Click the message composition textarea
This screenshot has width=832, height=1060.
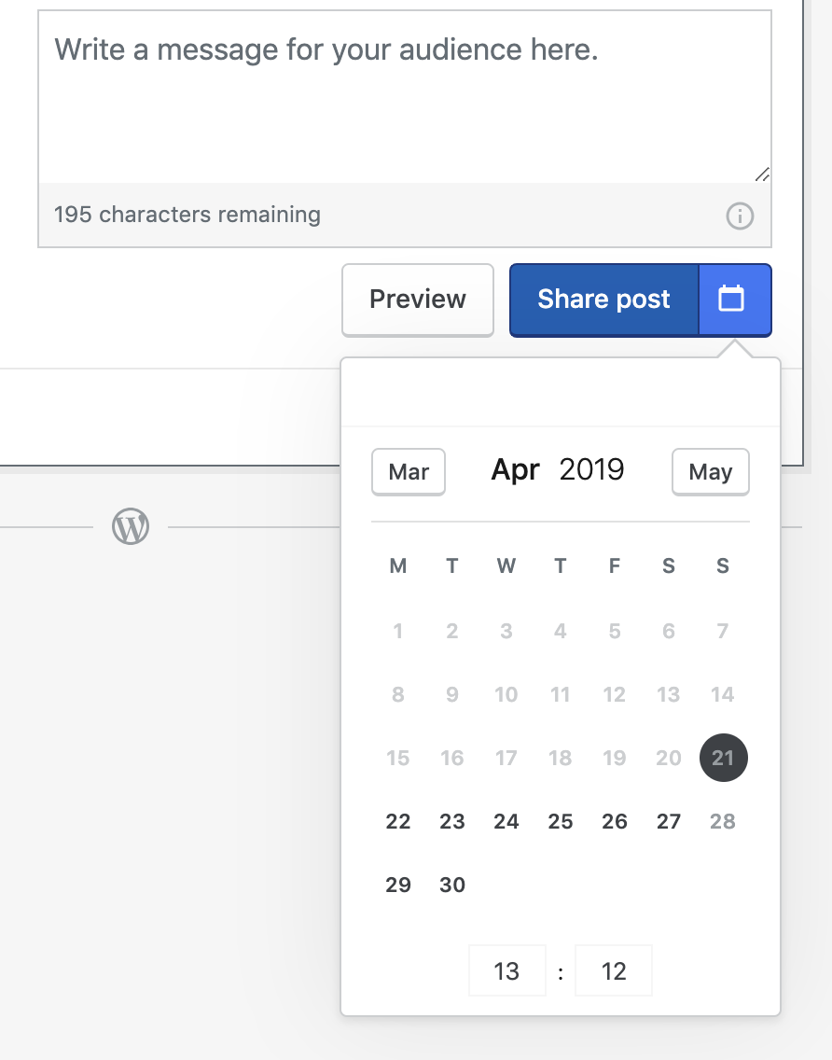click(405, 93)
